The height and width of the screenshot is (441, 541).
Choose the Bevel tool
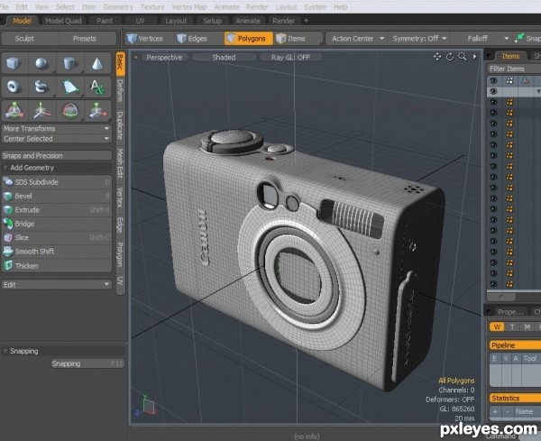click(x=57, y=196)
